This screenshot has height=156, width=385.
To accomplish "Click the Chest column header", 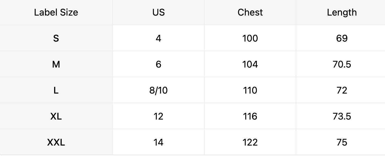I will pos(250,12).
